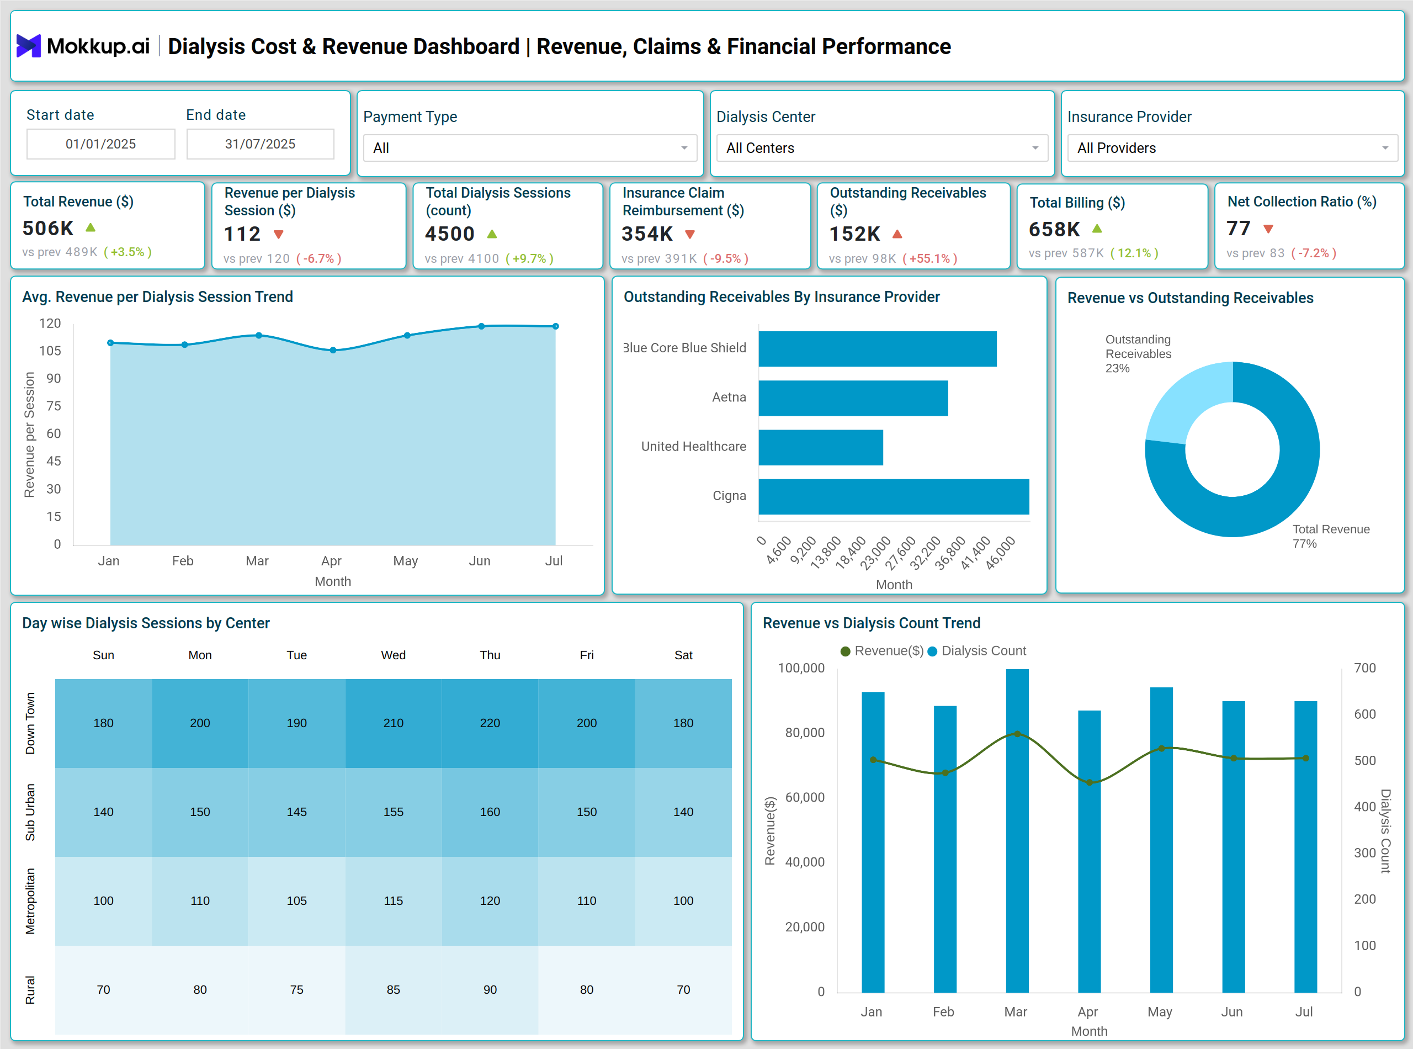
Task: Select Metropolitan Tuesday cell 105
Action: 296,901
